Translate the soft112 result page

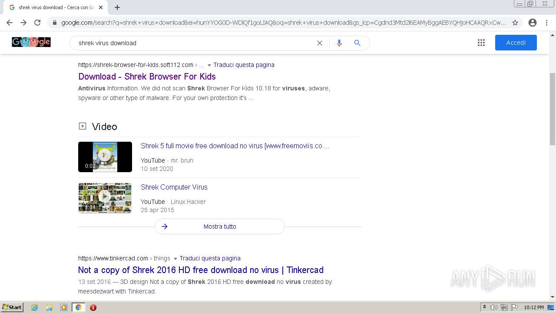(x=244, y=65)
